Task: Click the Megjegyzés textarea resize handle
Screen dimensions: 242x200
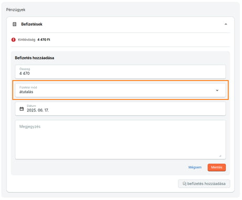Action: (220, 155)
